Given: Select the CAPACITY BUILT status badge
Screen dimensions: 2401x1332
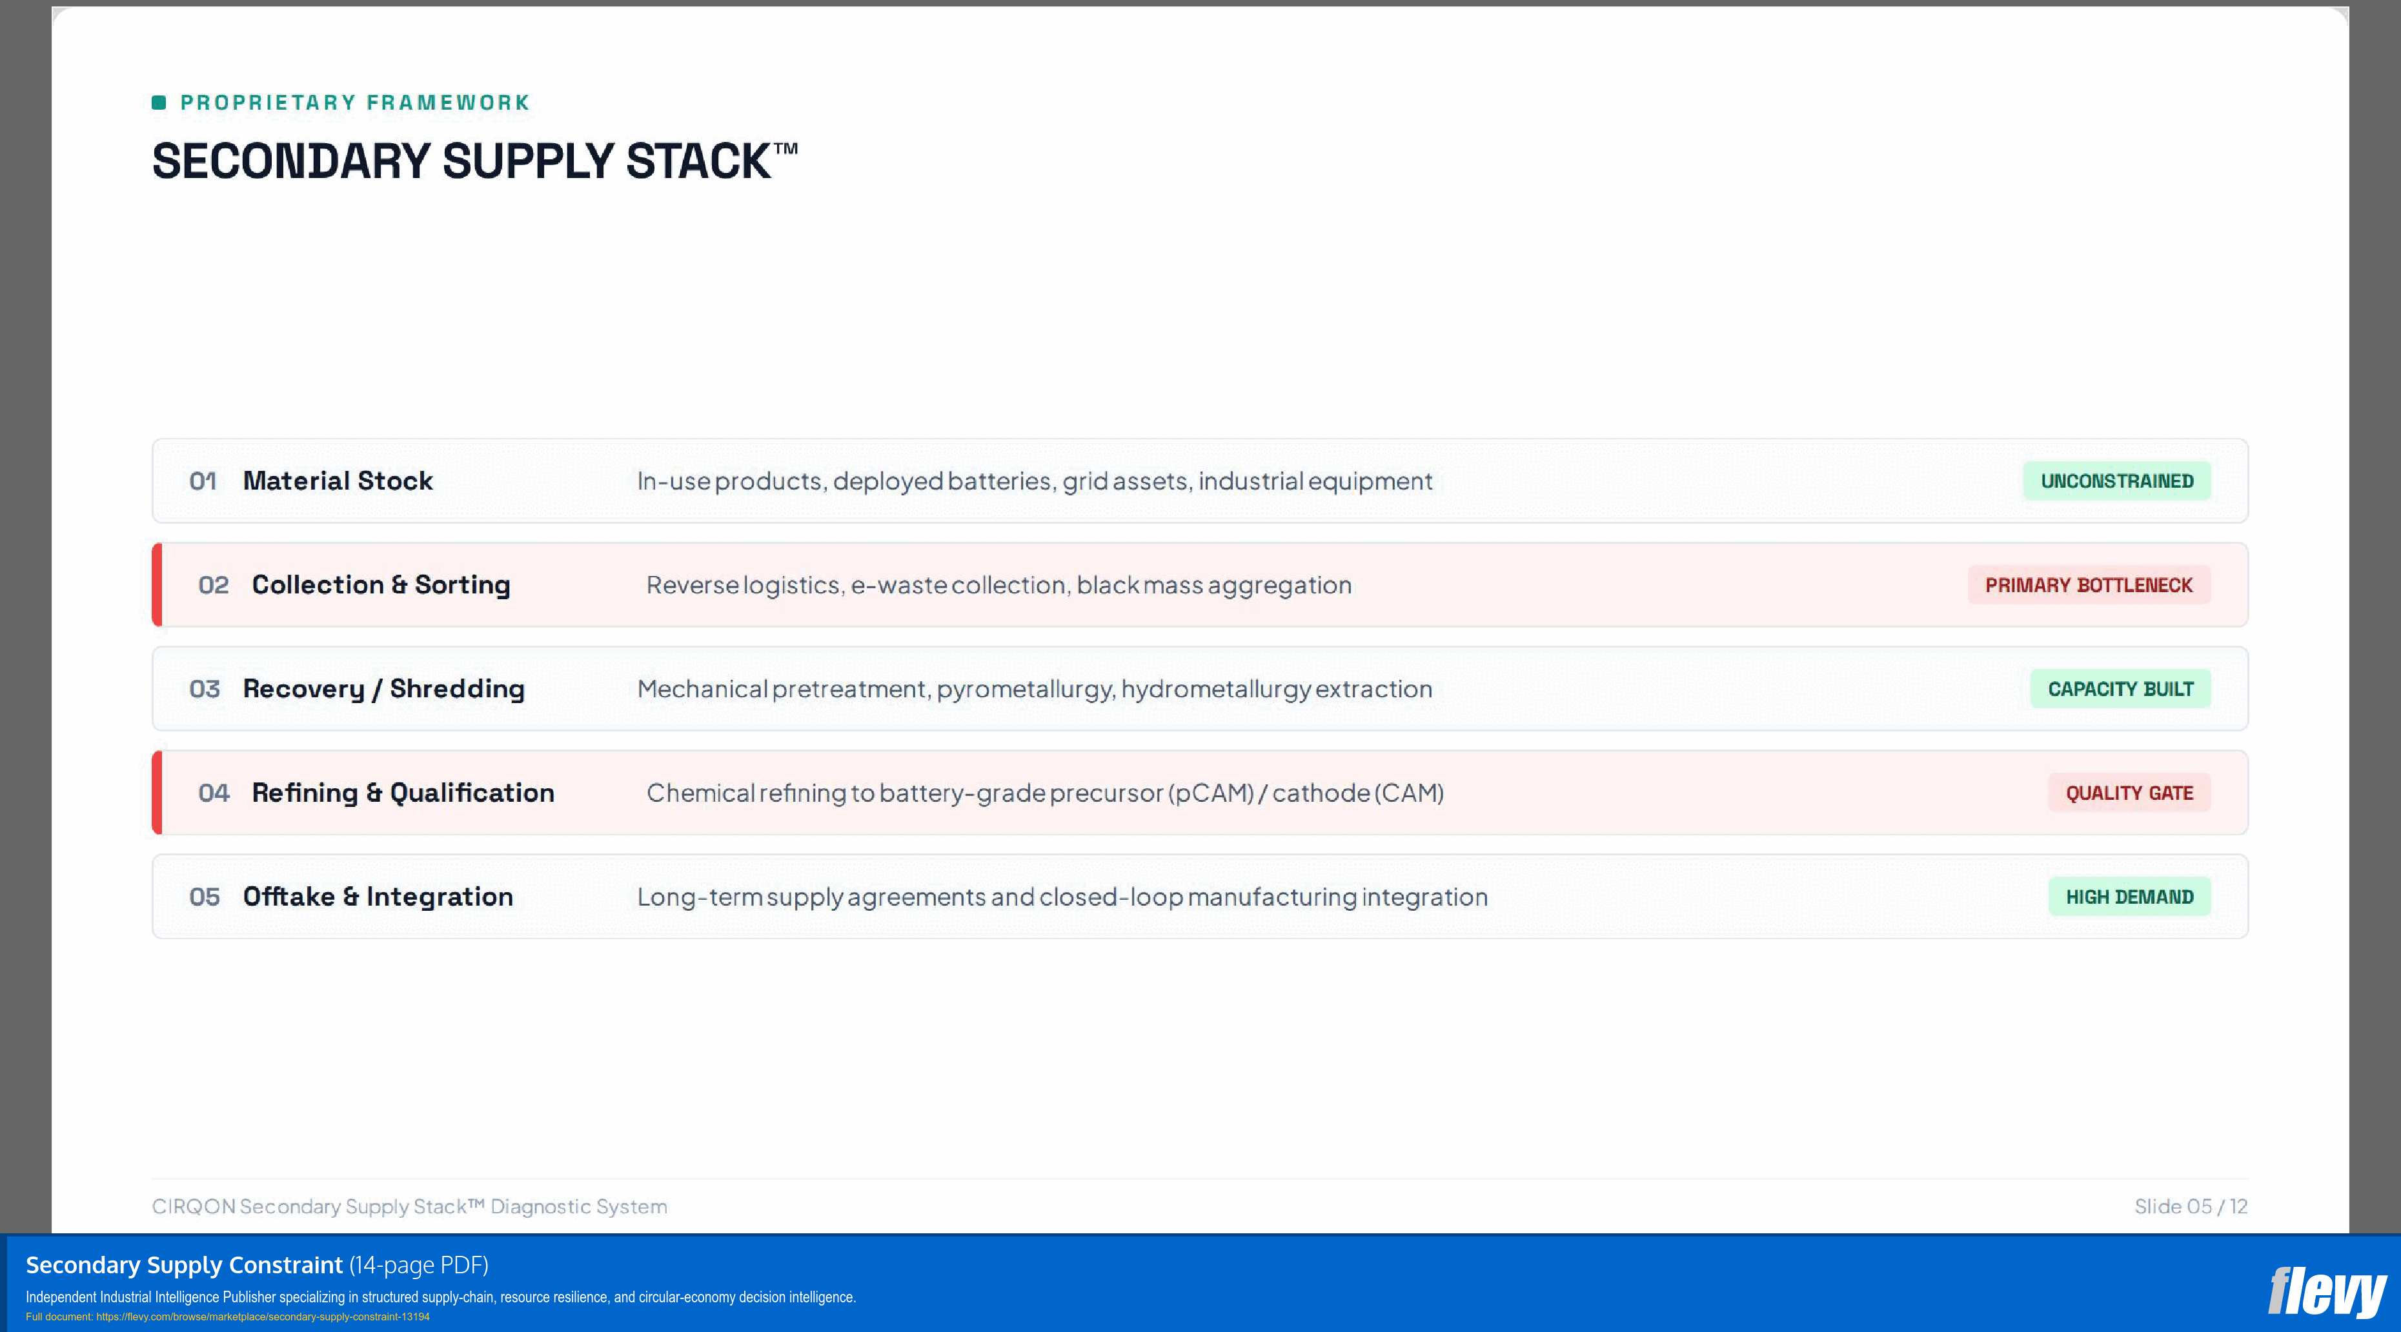Looking at the screenshot, I should pos(2120,690).
